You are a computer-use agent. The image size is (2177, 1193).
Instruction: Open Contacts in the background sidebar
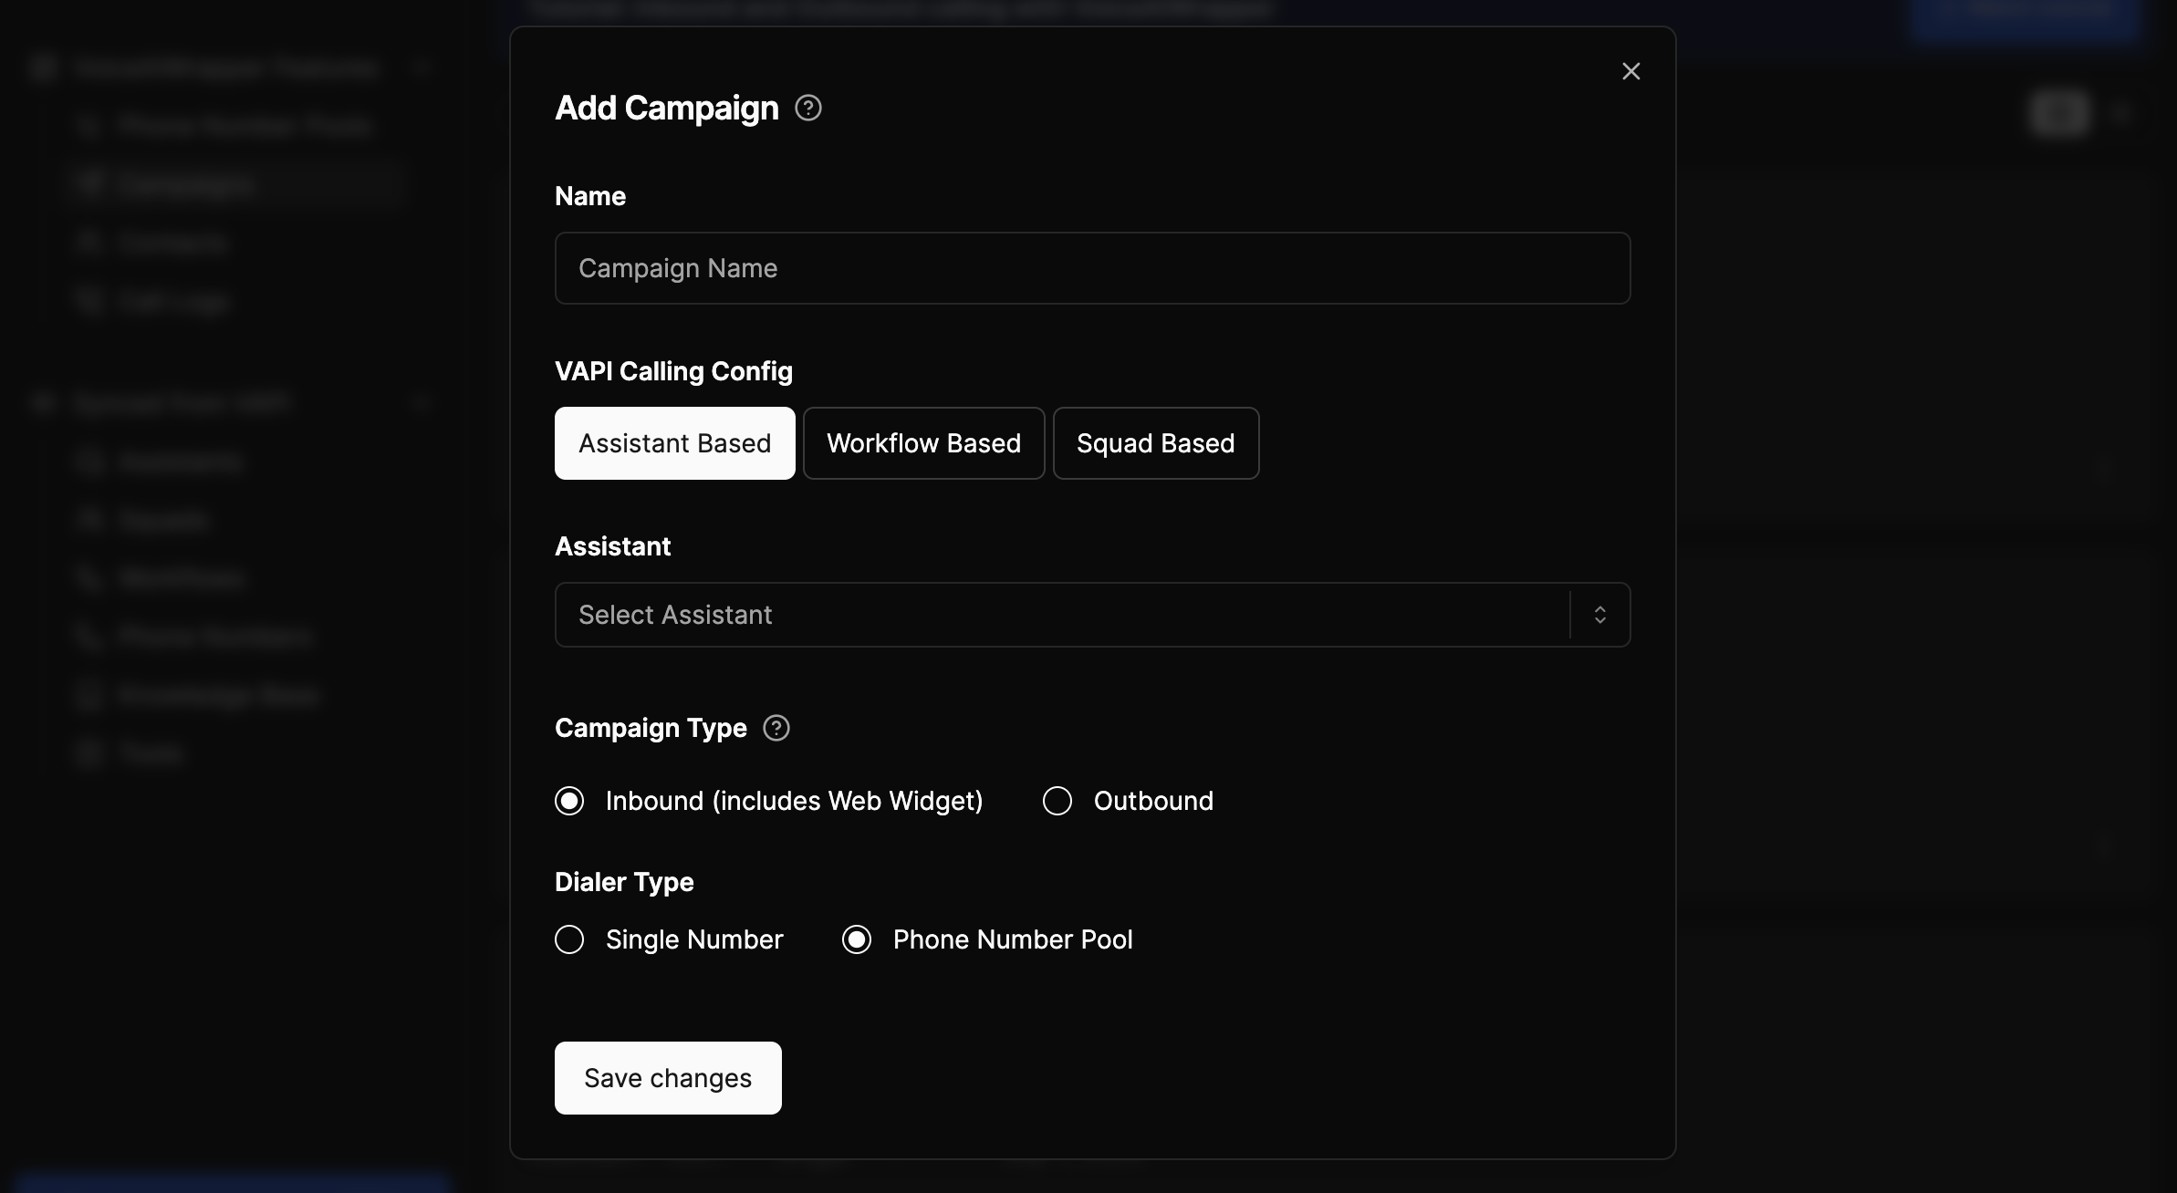click(x=172, y=243)
